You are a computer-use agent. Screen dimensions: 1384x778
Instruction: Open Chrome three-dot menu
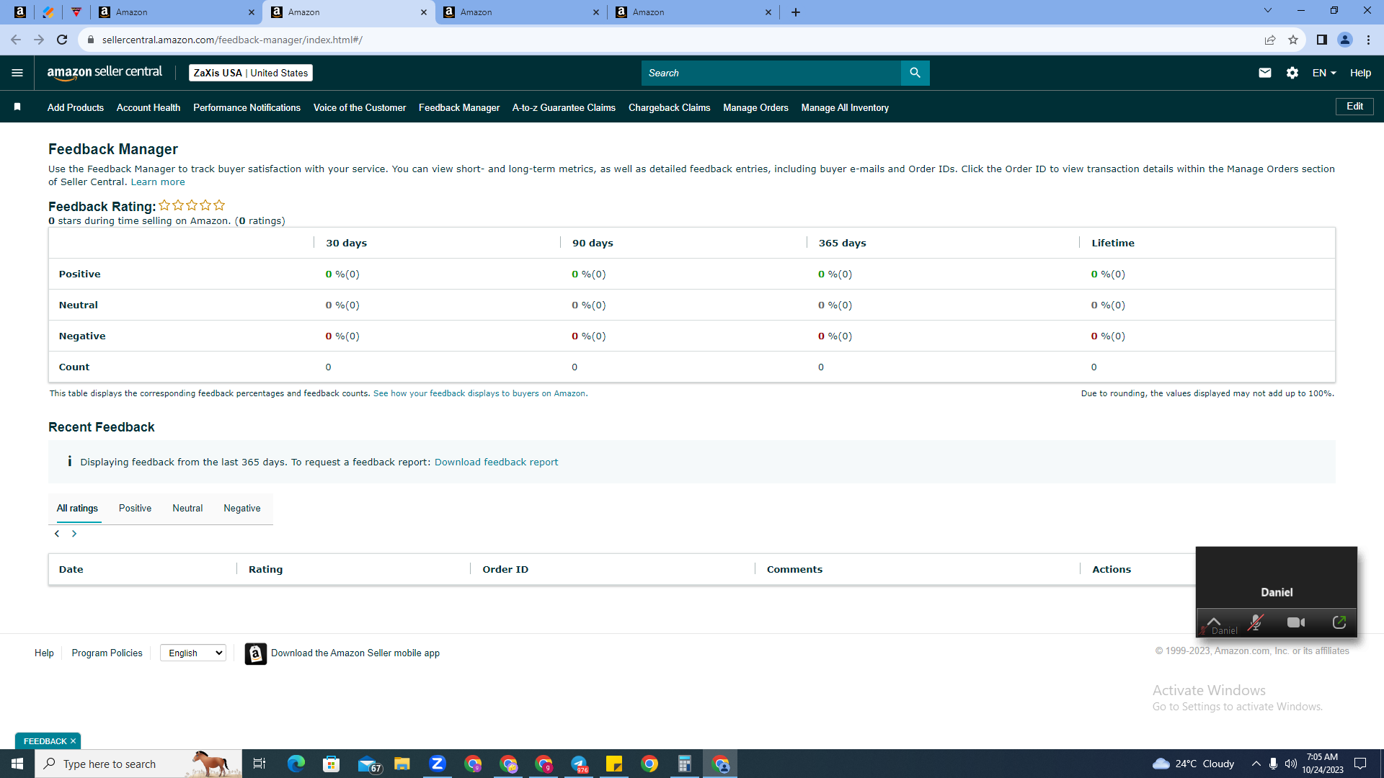[1368, 40]
